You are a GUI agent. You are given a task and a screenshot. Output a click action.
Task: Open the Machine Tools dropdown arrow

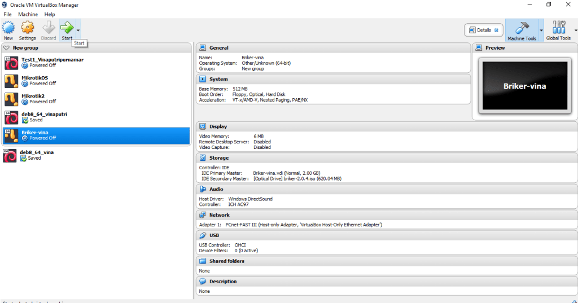(x=541, y=30)
